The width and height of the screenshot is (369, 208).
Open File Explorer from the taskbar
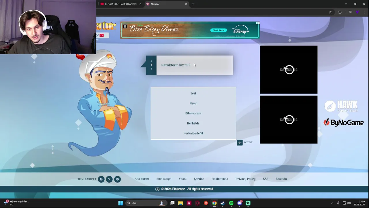point(180,203)
